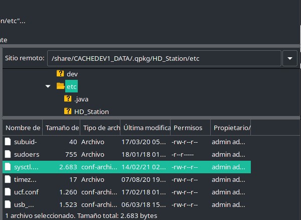This screenshot has width=301, height=220.
Task: Click the ucf.conf file icon
Action: 8,192
